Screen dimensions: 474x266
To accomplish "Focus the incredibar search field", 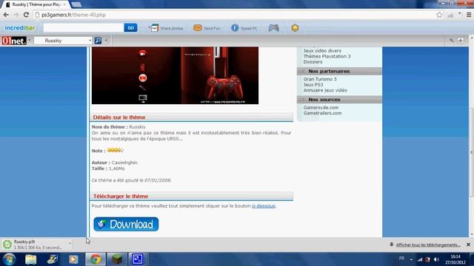I will [84, 28].
